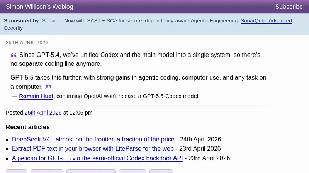Click the paragraph starting 'GPT-5.5 takes this further'

(x=138, y=78)
